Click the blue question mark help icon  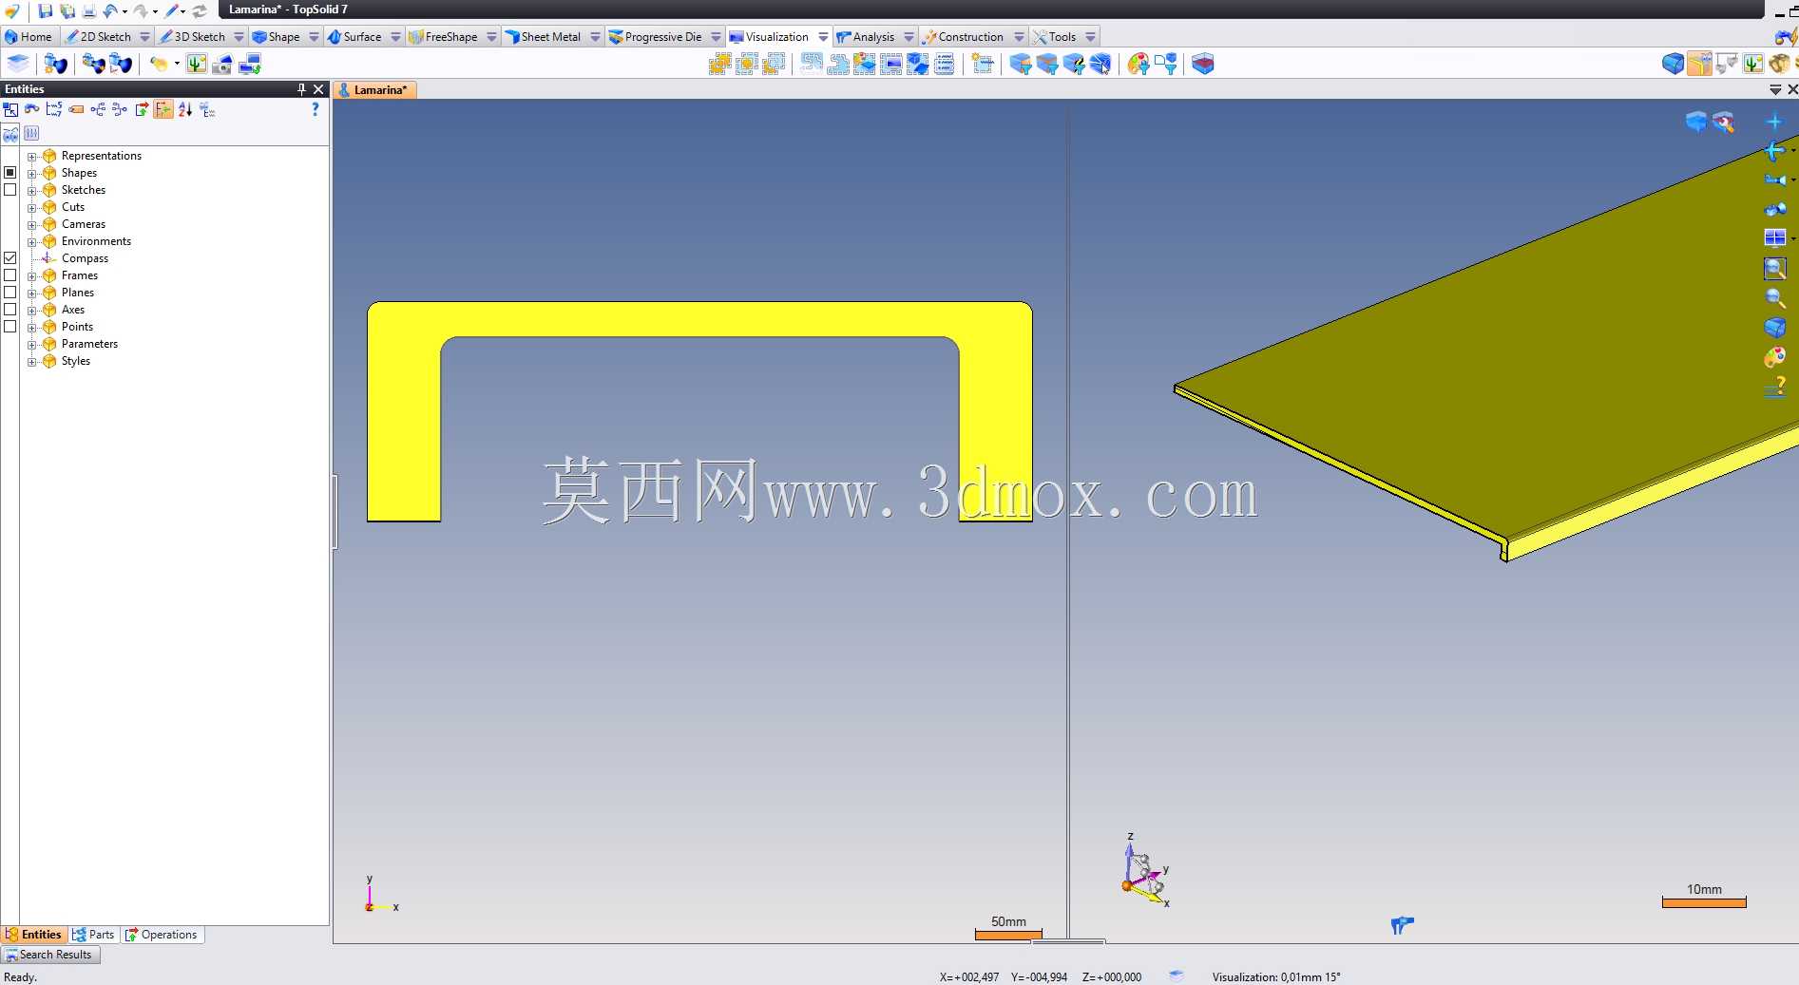[316, 109]
